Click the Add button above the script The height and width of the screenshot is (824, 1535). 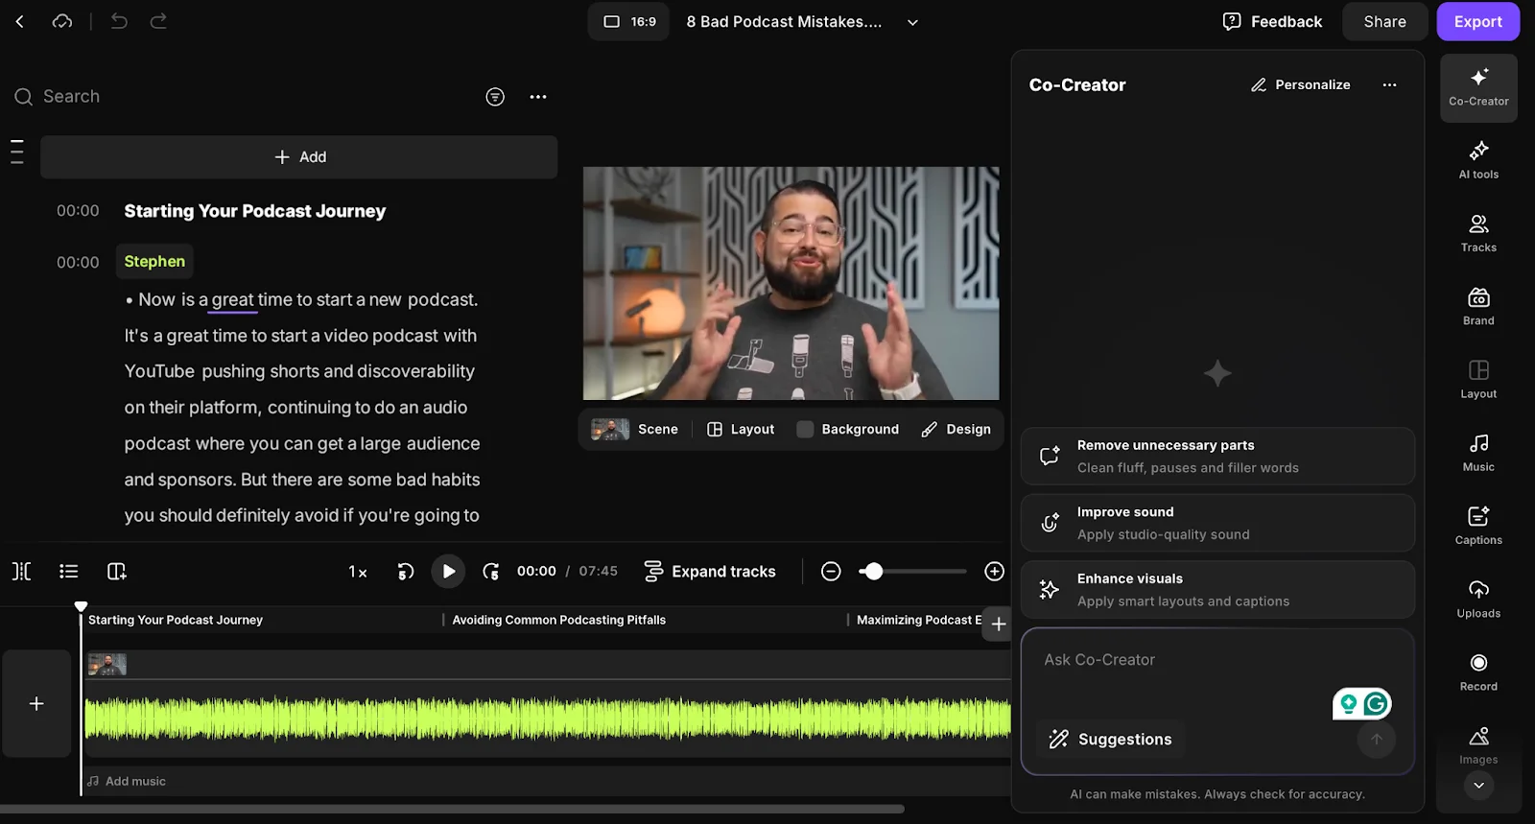(299, 156)
